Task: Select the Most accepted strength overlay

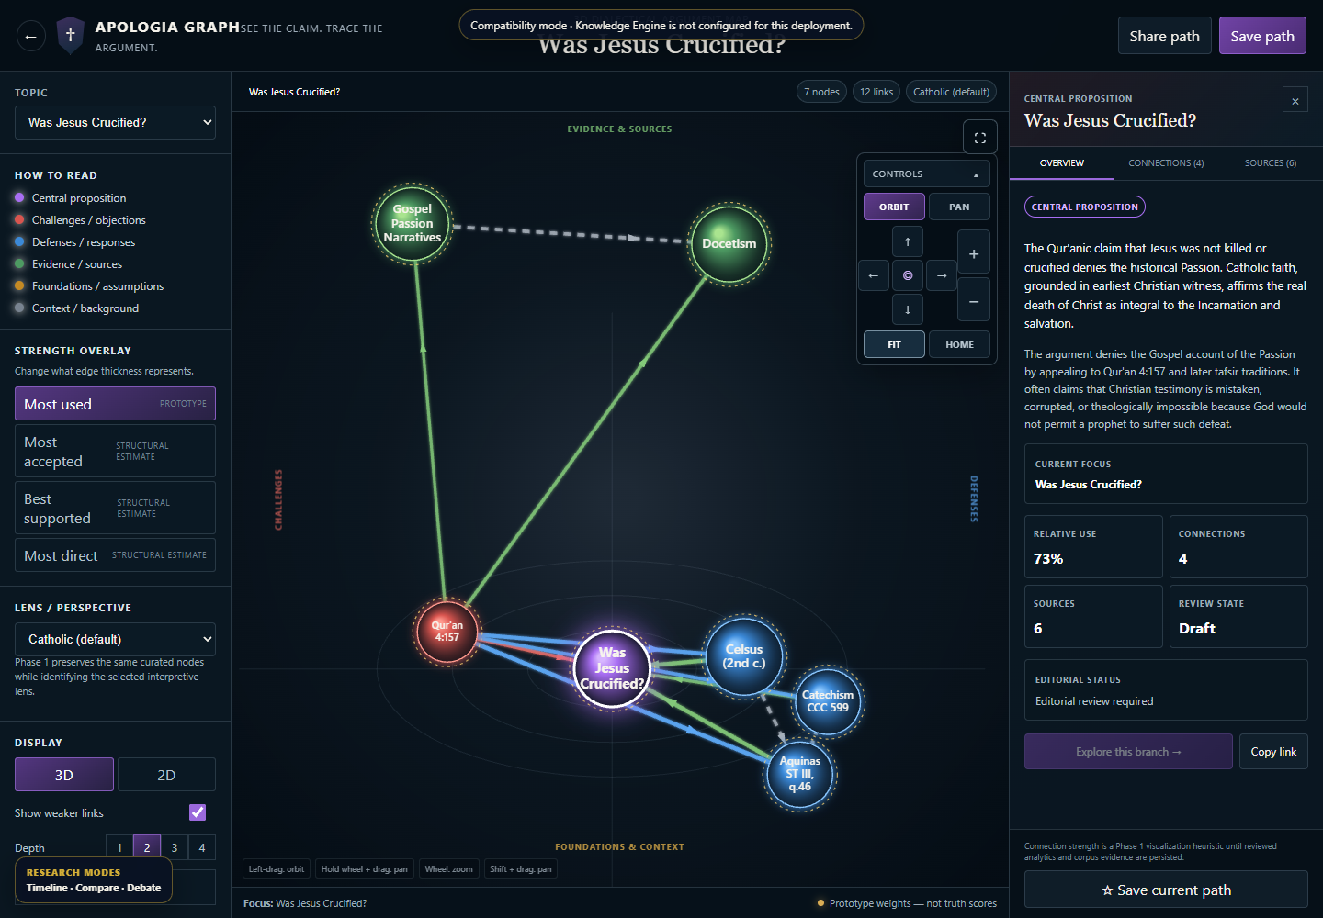Action: (x=115, y=451)
